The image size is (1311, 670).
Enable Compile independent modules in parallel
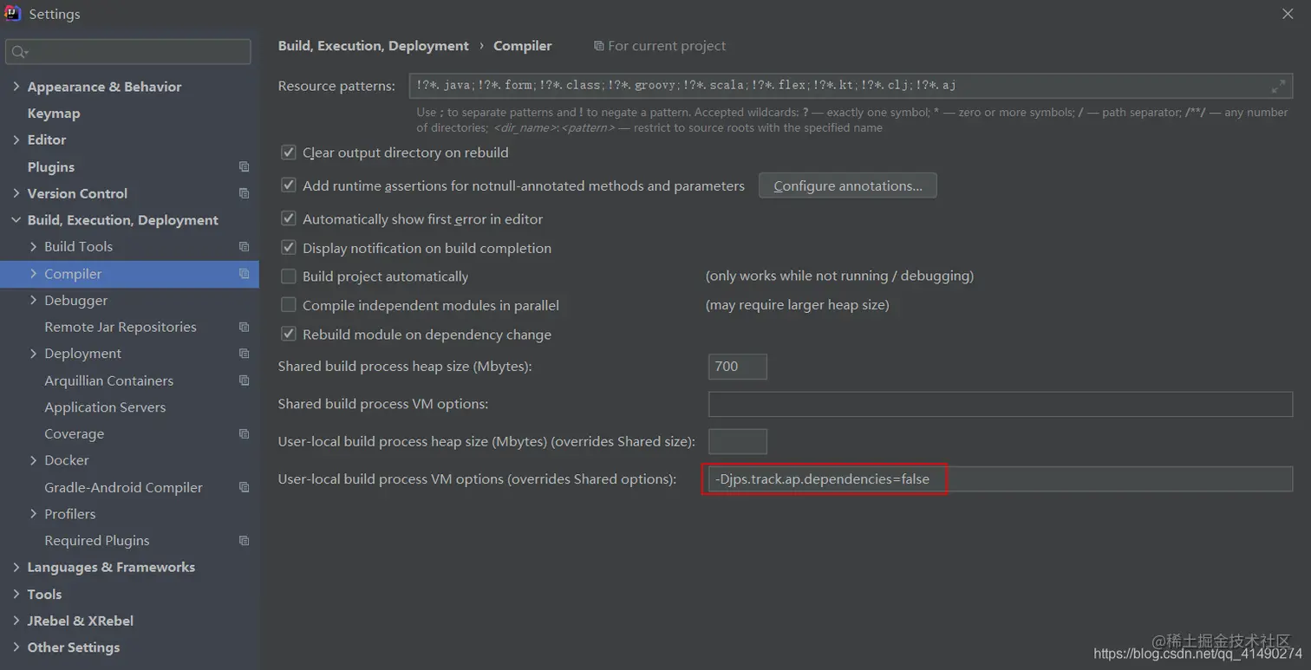pos(289,305)
